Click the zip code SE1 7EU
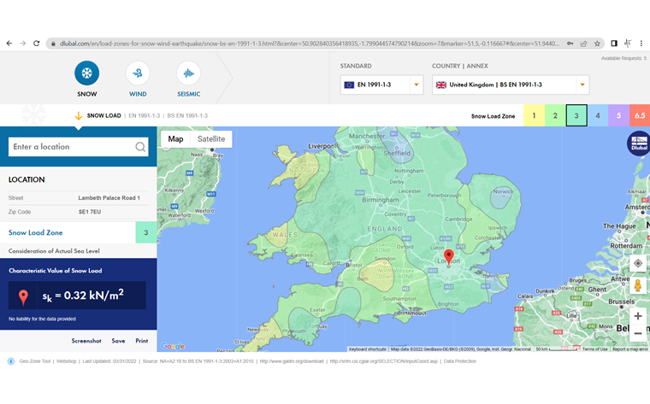 click(x=90, y=212)
